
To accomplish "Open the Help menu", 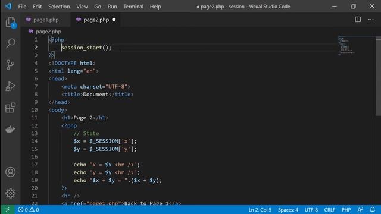I will point(155,7).
